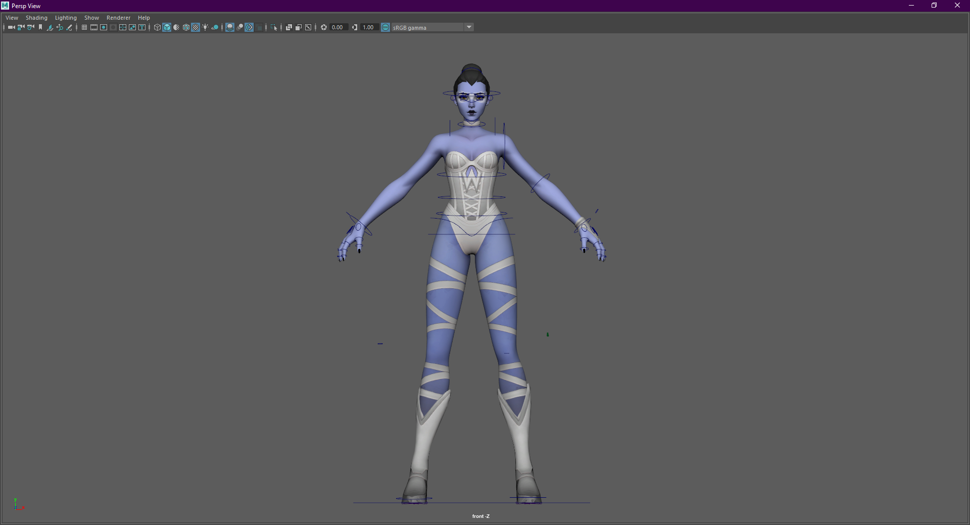This screenshot has width=970, height=525.
Task: Toggle the viewport Grid display
Action: pos(84,27)
